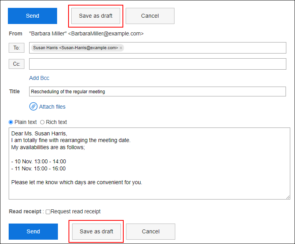295x244 pixels.
Task: Click in the To recipients field
Action: [x=158, y=48]
